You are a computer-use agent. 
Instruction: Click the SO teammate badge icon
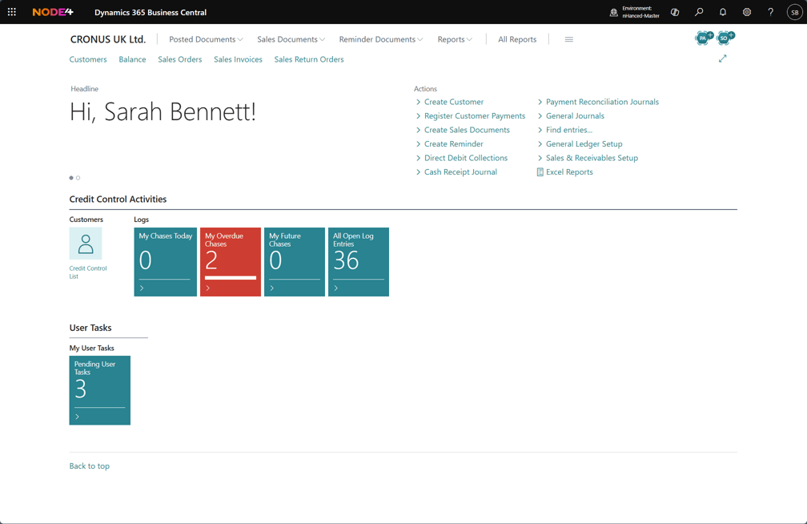725,38
